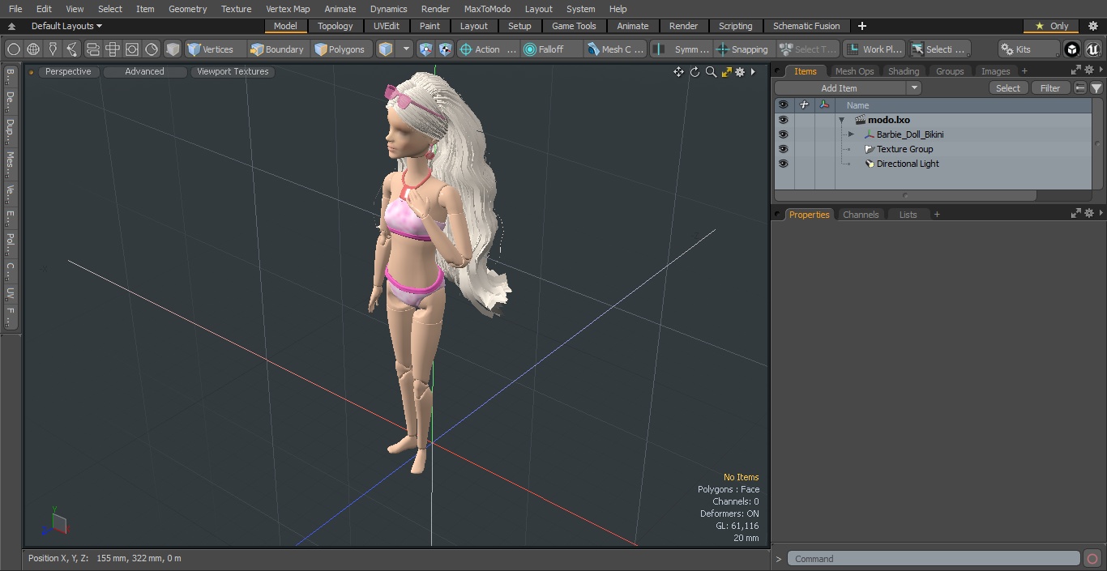Click the viewport rotate icon

pyautogui.click(x=695, y=72)
